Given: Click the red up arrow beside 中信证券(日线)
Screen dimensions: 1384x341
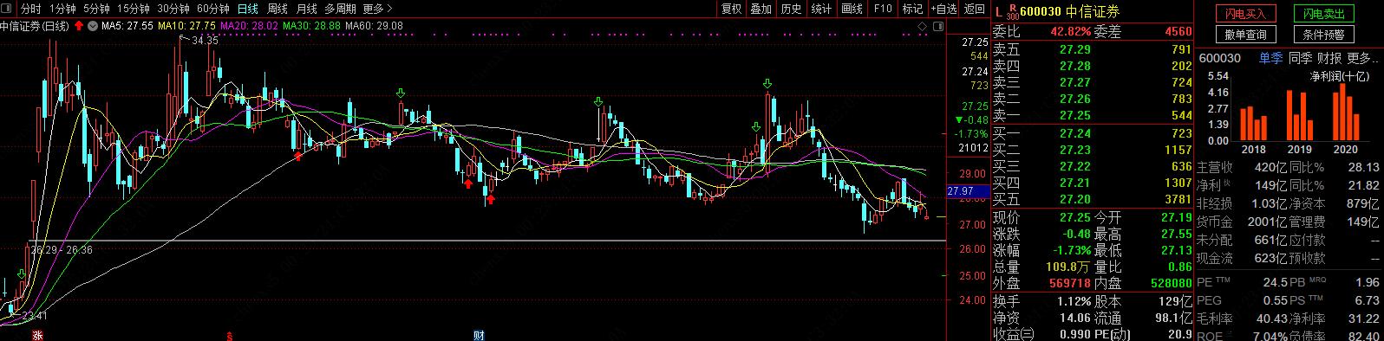Looking at the screenshot, I should click(79, 26).
